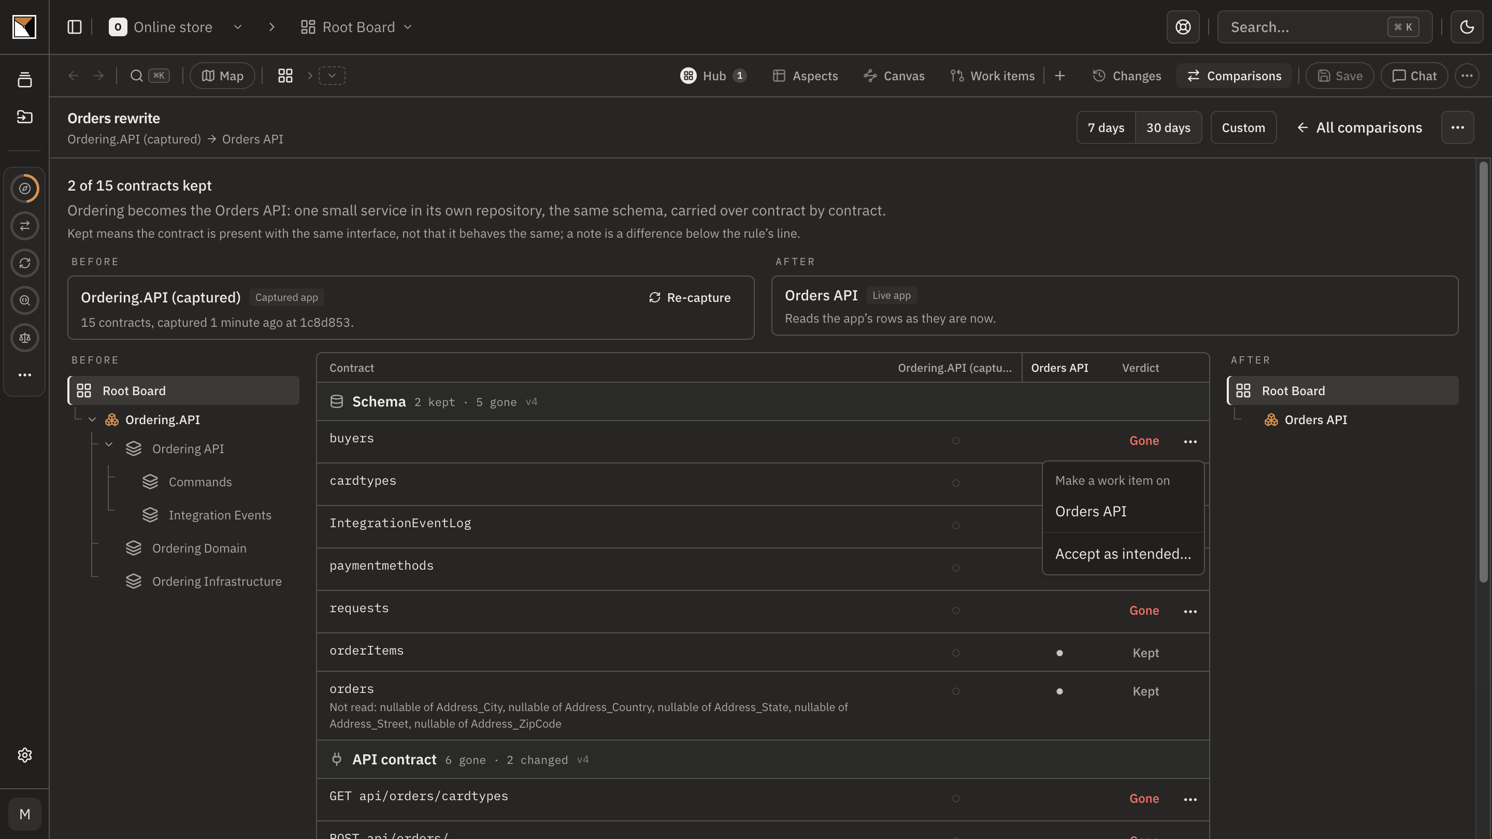Click the swap arrows icon in left rail

click(24, 226)
